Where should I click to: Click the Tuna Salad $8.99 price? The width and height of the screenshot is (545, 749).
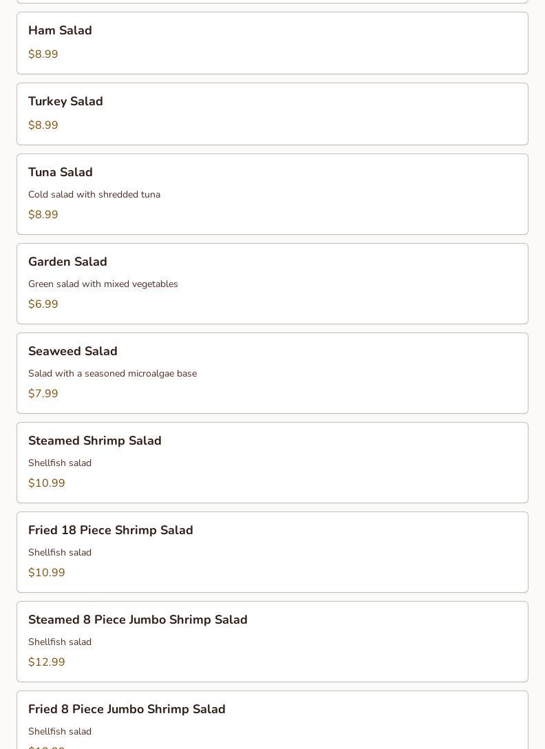[43, 215]
